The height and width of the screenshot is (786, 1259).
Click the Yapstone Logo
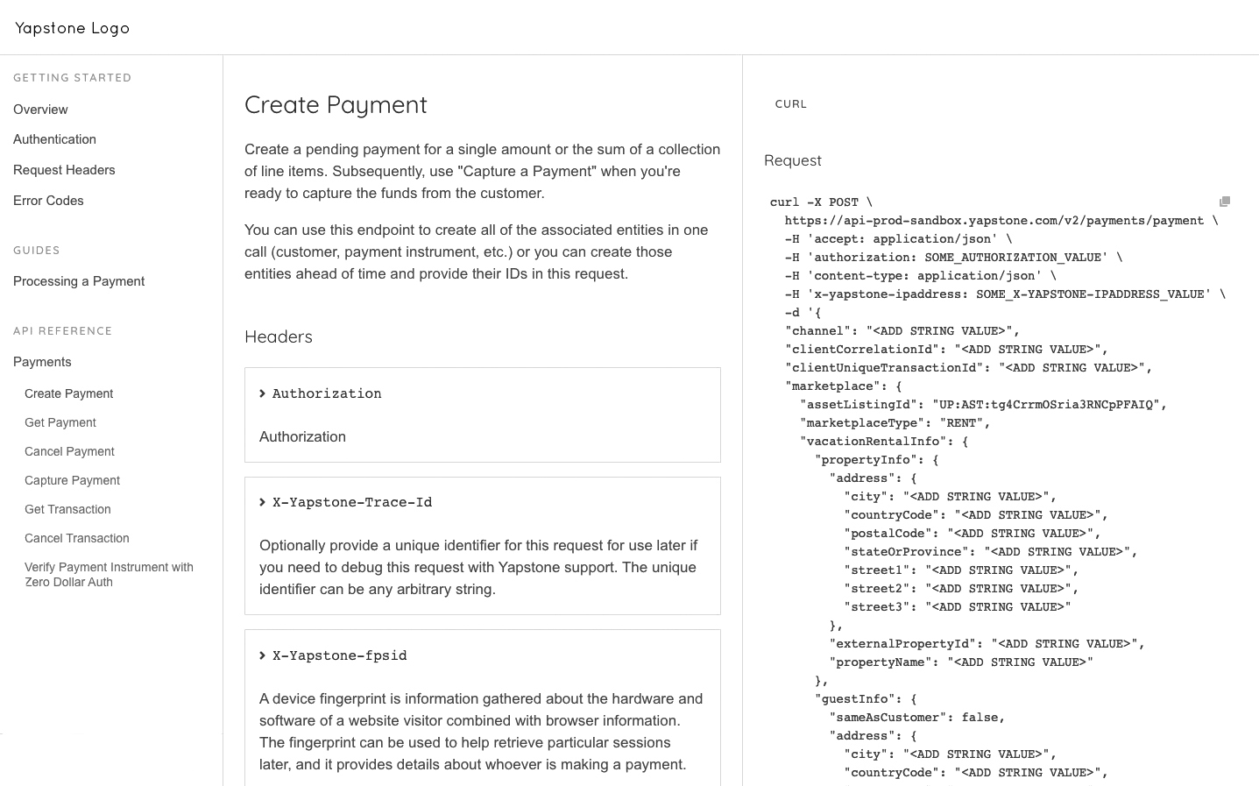pyautogui.click(x=73, y=28)
